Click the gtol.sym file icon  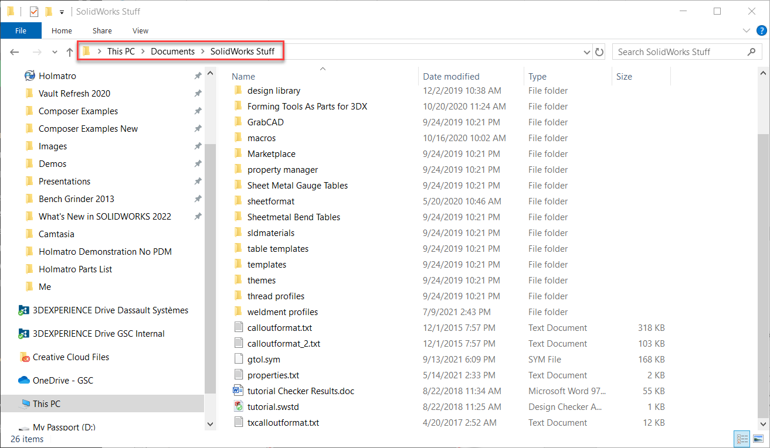point(238,359)
